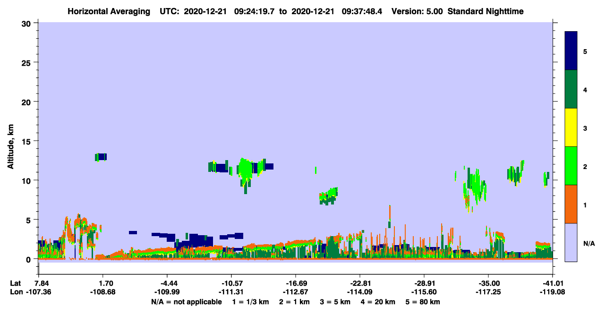Click the latitude value 1.70
Screen dimensions: 614x315
click(102, 283)
